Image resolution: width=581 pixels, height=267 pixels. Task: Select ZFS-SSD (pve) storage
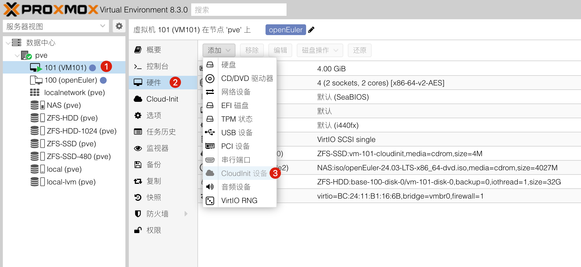(64, 144)
